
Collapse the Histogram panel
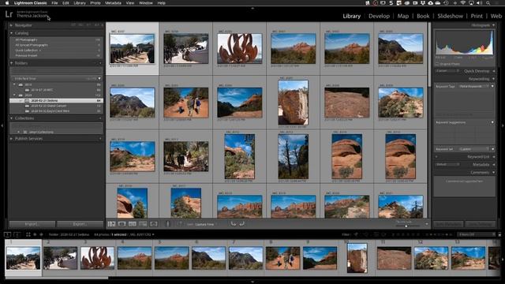coord(493,25)
